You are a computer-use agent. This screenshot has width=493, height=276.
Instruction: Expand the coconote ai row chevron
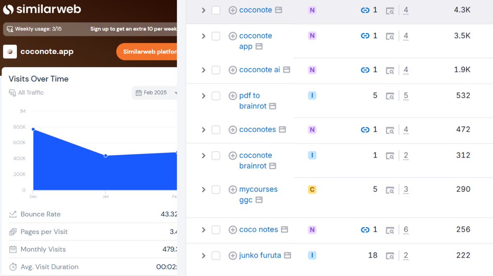(x=203, y=70)
